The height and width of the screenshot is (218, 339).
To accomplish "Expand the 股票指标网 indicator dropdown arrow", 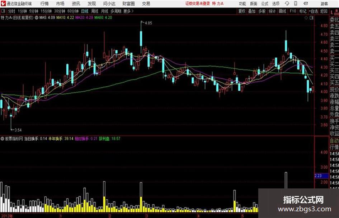I will click(x=3, y=139).
